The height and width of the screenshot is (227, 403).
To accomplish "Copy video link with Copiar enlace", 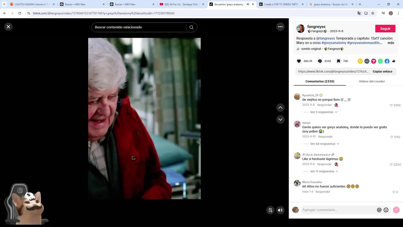I will [x=383, y=72].
